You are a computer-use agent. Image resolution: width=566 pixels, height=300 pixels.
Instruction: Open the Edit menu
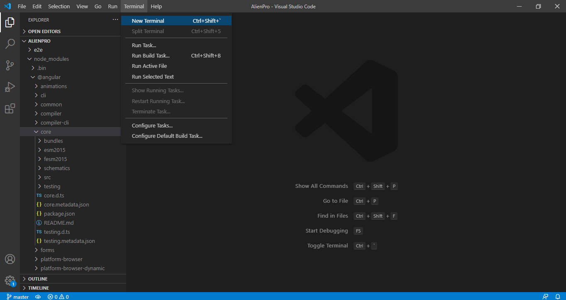[37, 6]
